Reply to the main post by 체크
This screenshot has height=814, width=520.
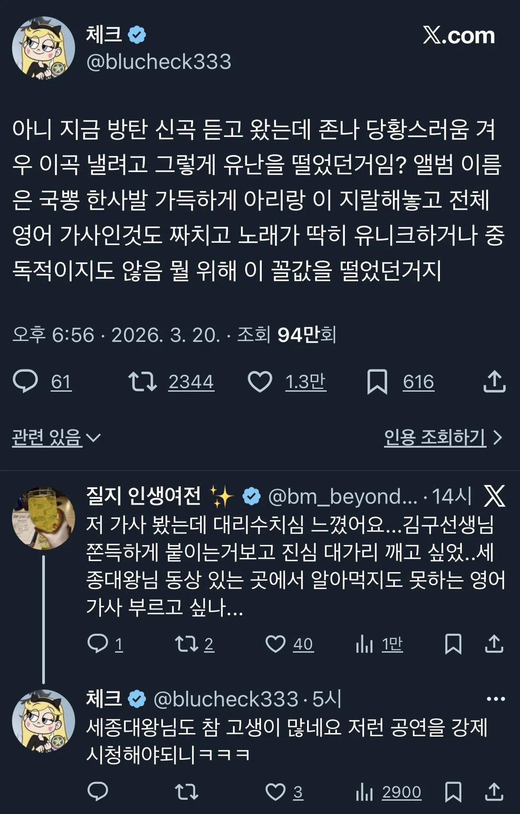[x=26, y=382]
